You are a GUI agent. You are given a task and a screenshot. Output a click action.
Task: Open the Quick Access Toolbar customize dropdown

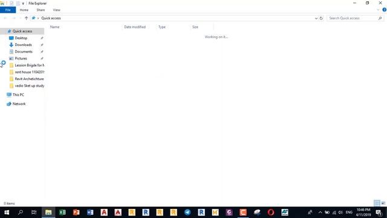[23, 4]
